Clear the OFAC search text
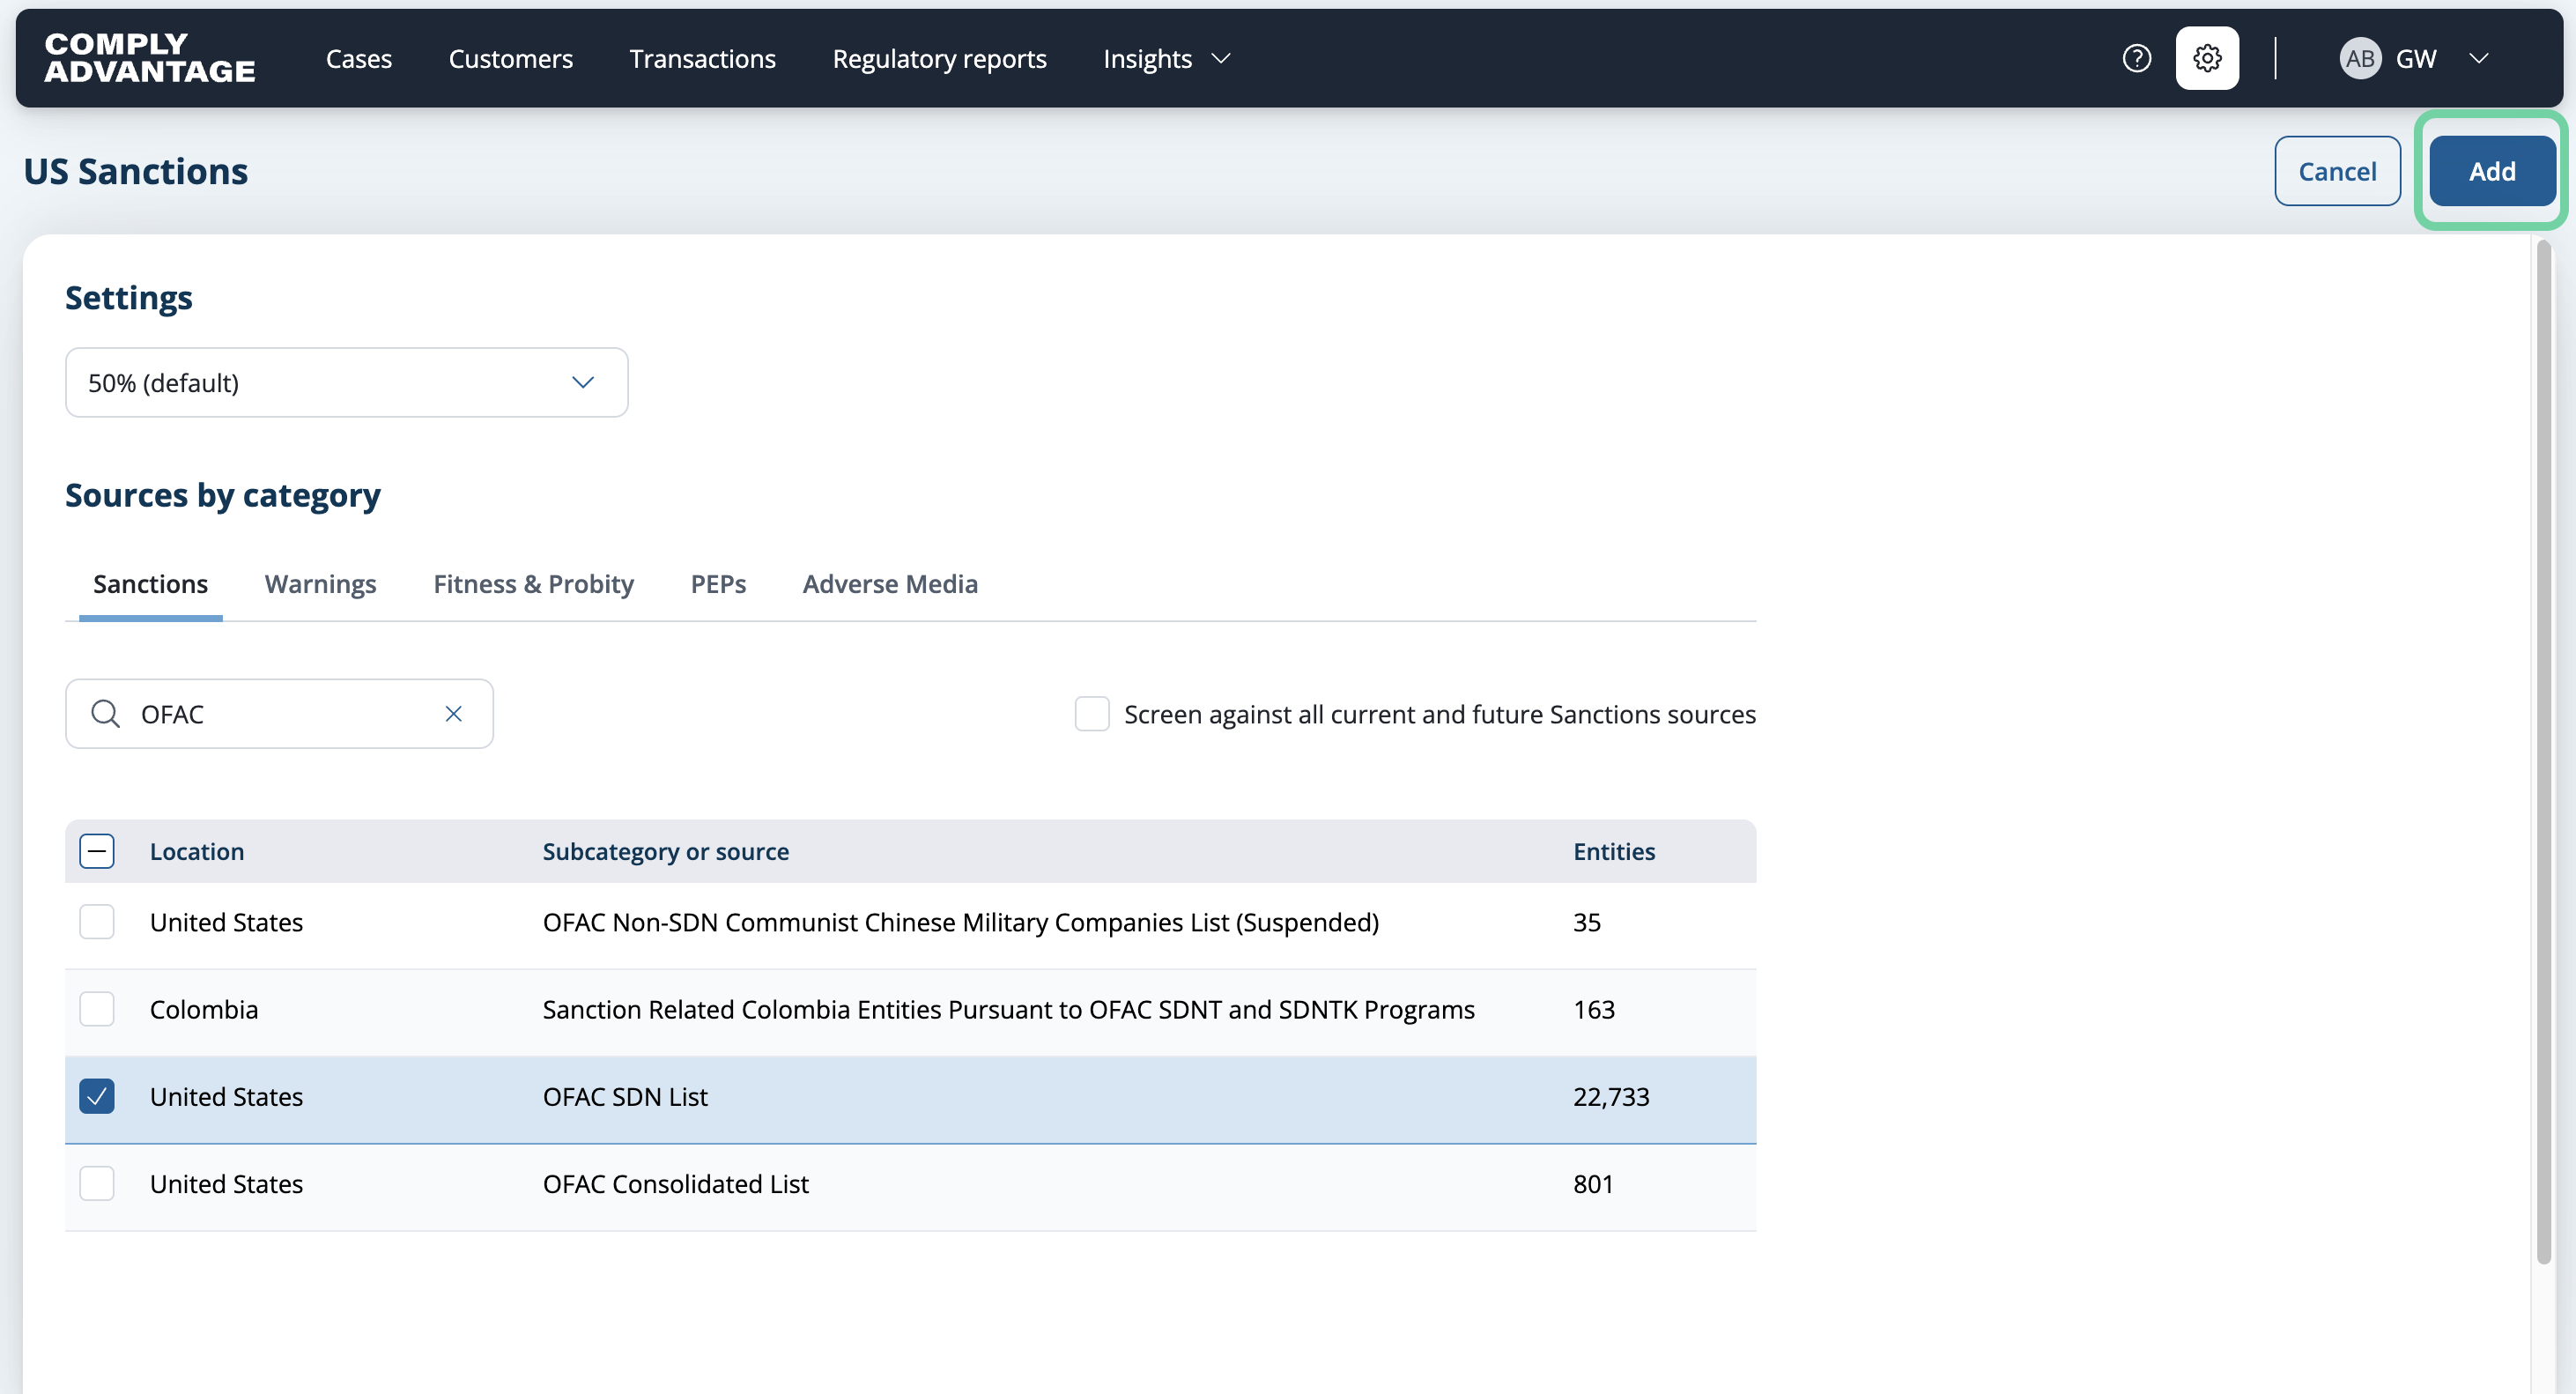The image size is (2576, 1394). click(453, 714)
